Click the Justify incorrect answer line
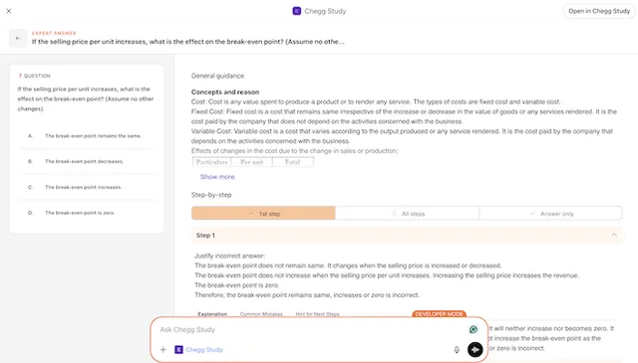The width and height of the screenshot is (638, 363). [x=229, y=256]
